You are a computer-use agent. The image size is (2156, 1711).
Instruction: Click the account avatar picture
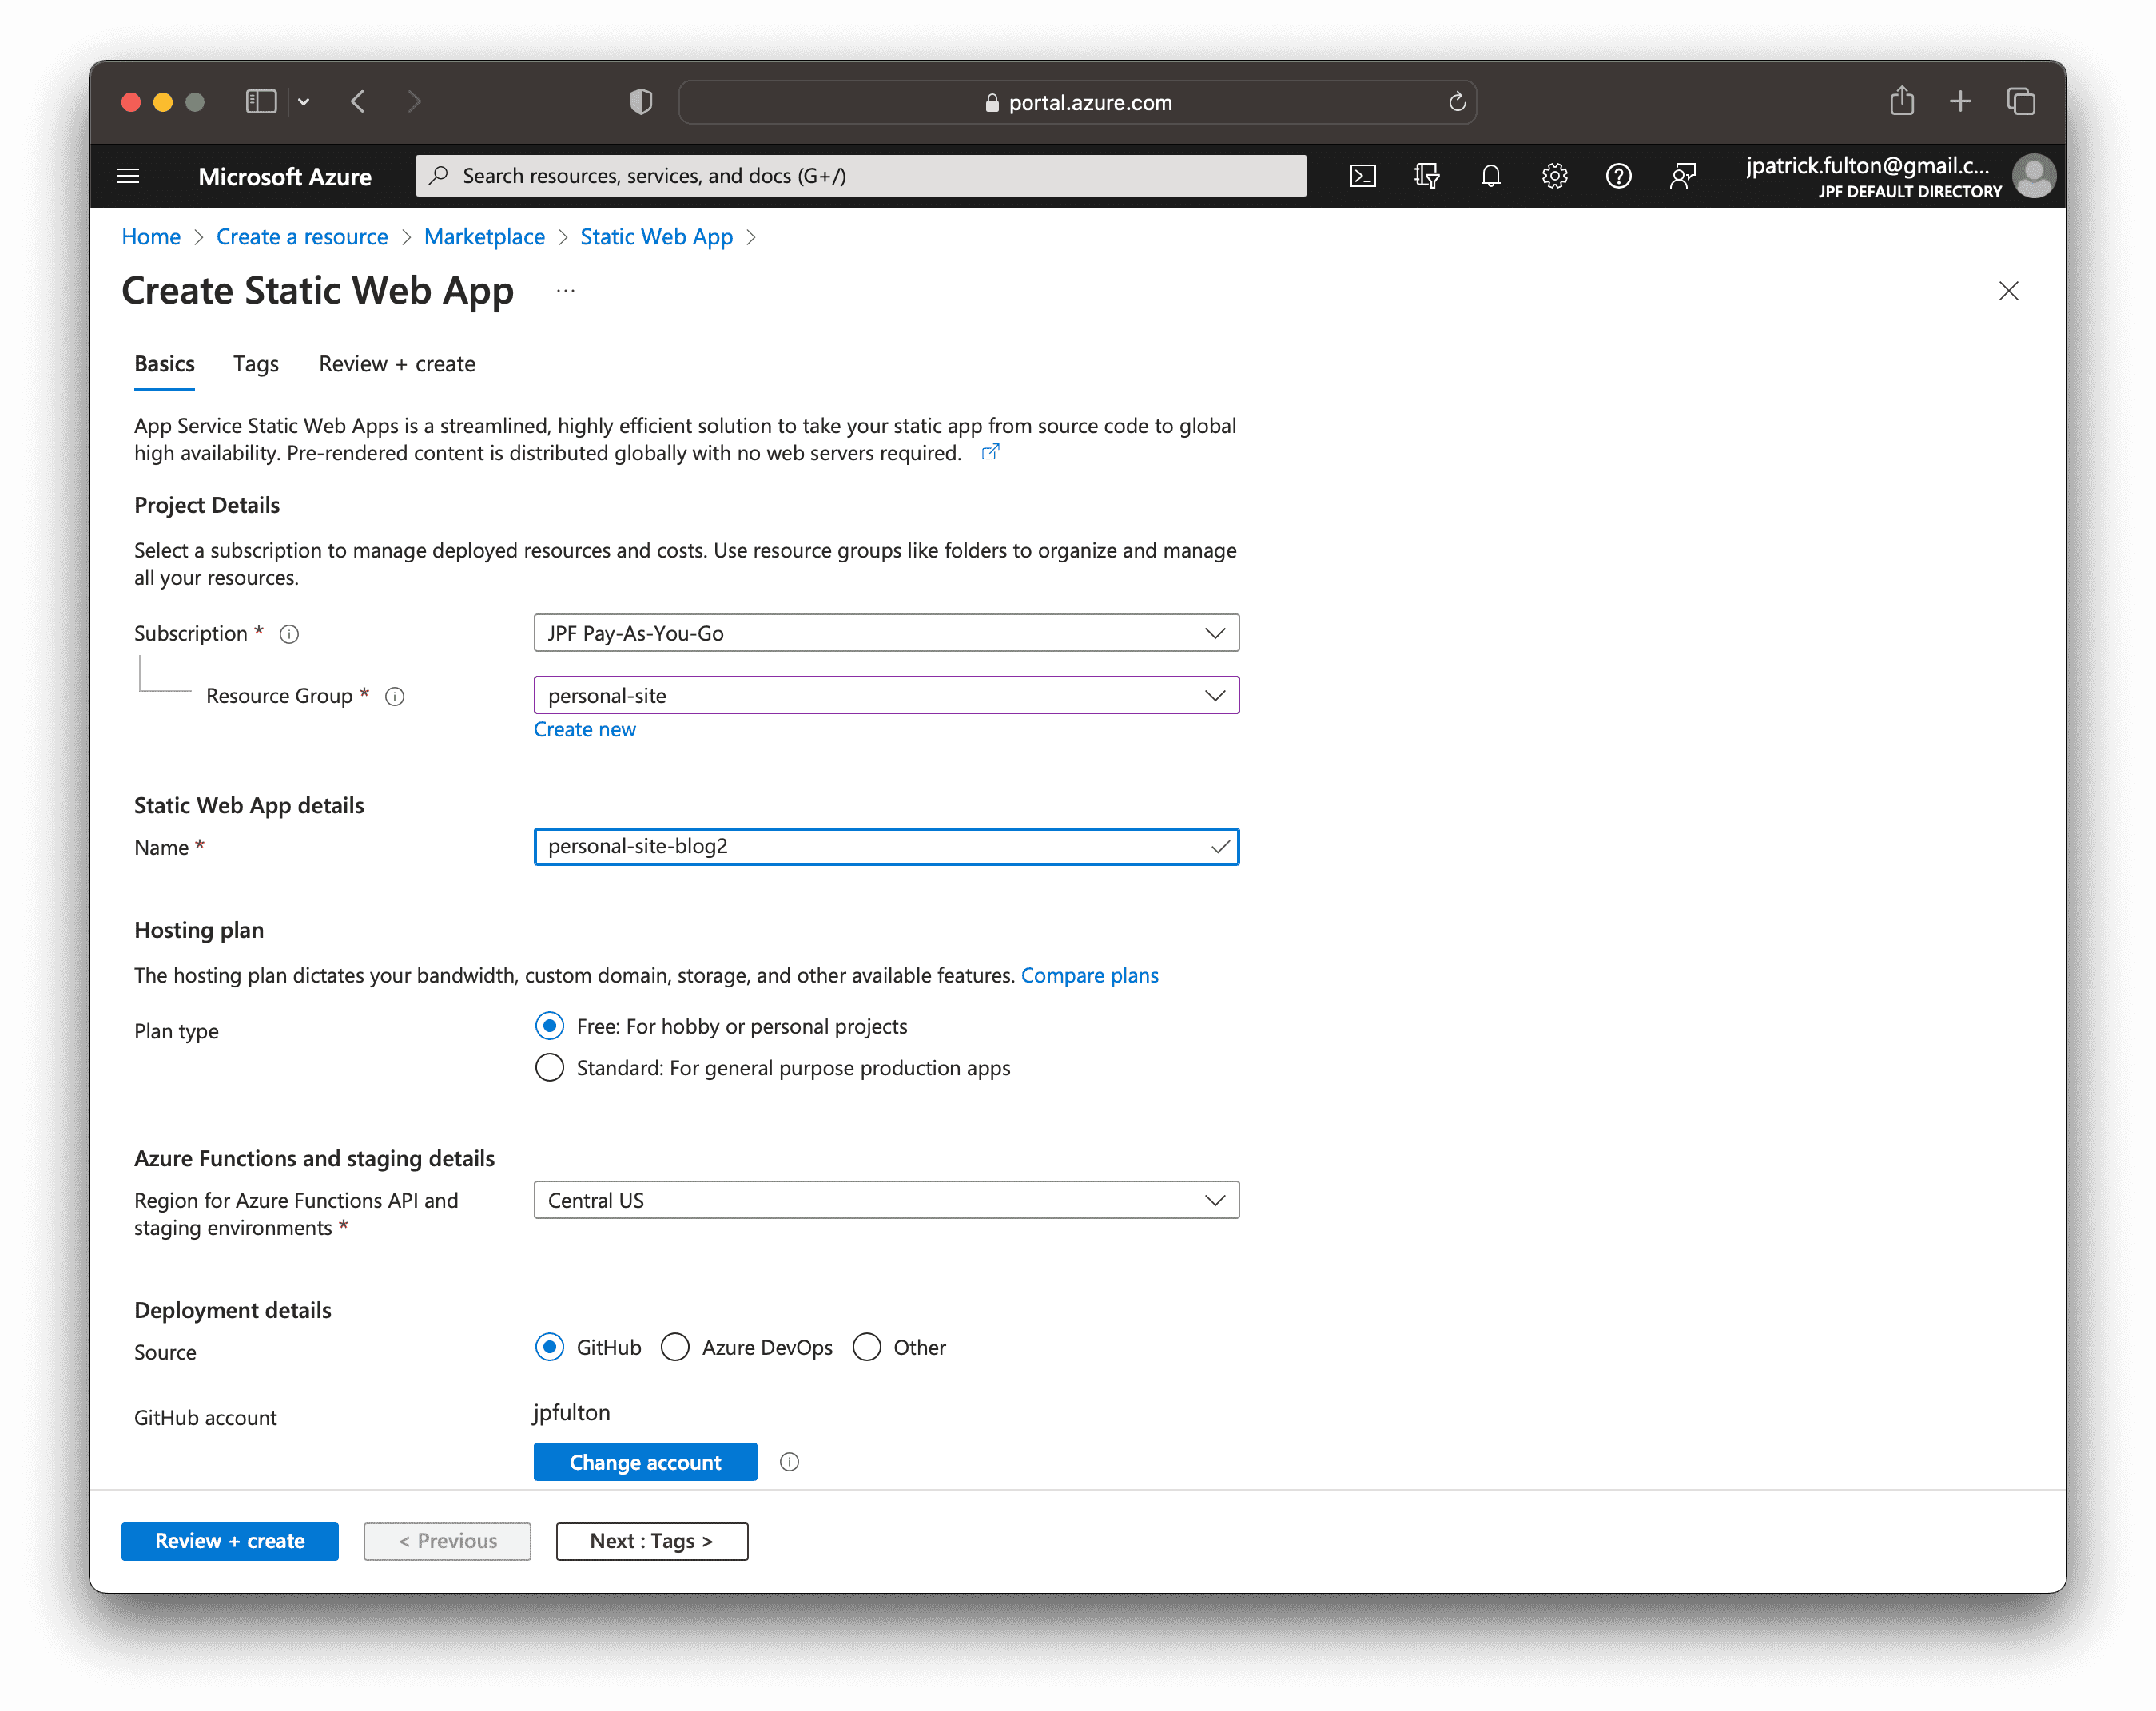2033,176
